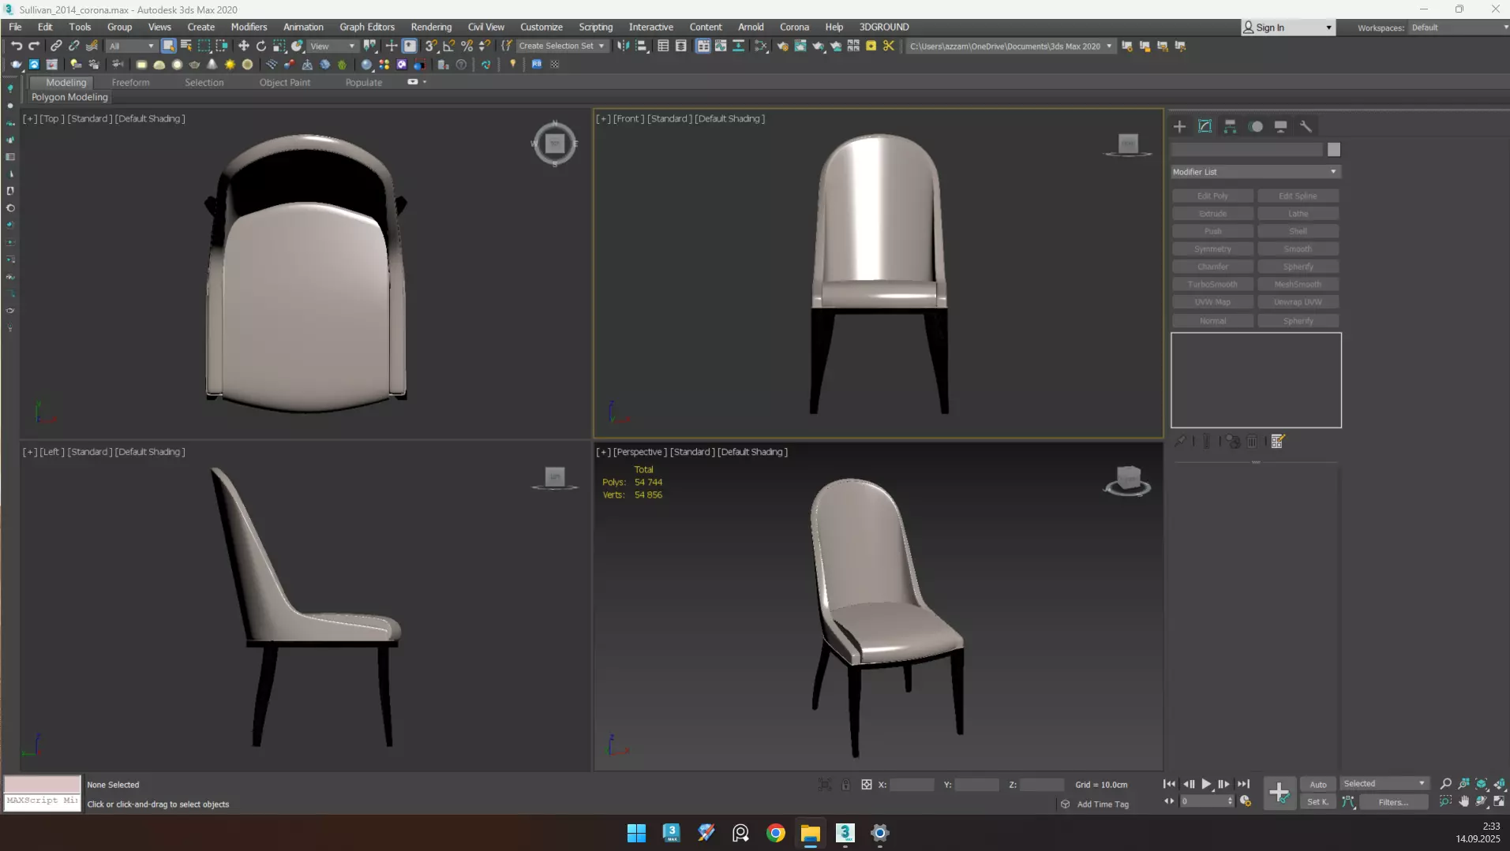
Task: Toggle Selection Lock padlock
Action: [845, 785]
